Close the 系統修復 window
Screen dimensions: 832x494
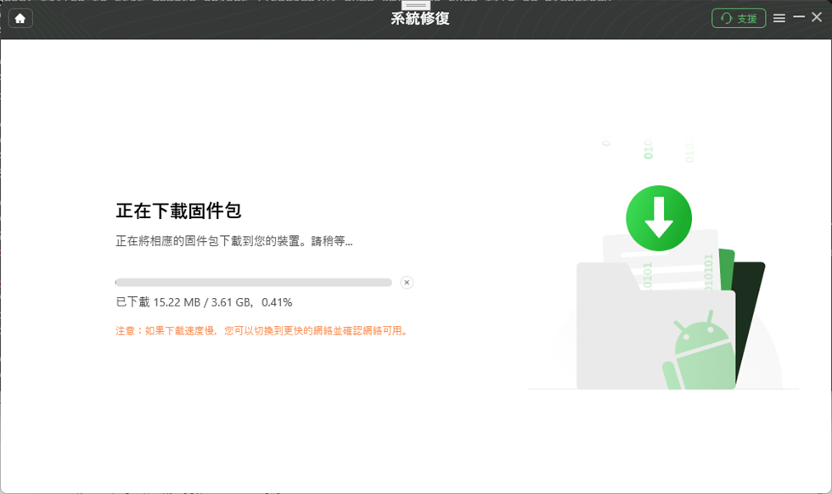[817, 18]
